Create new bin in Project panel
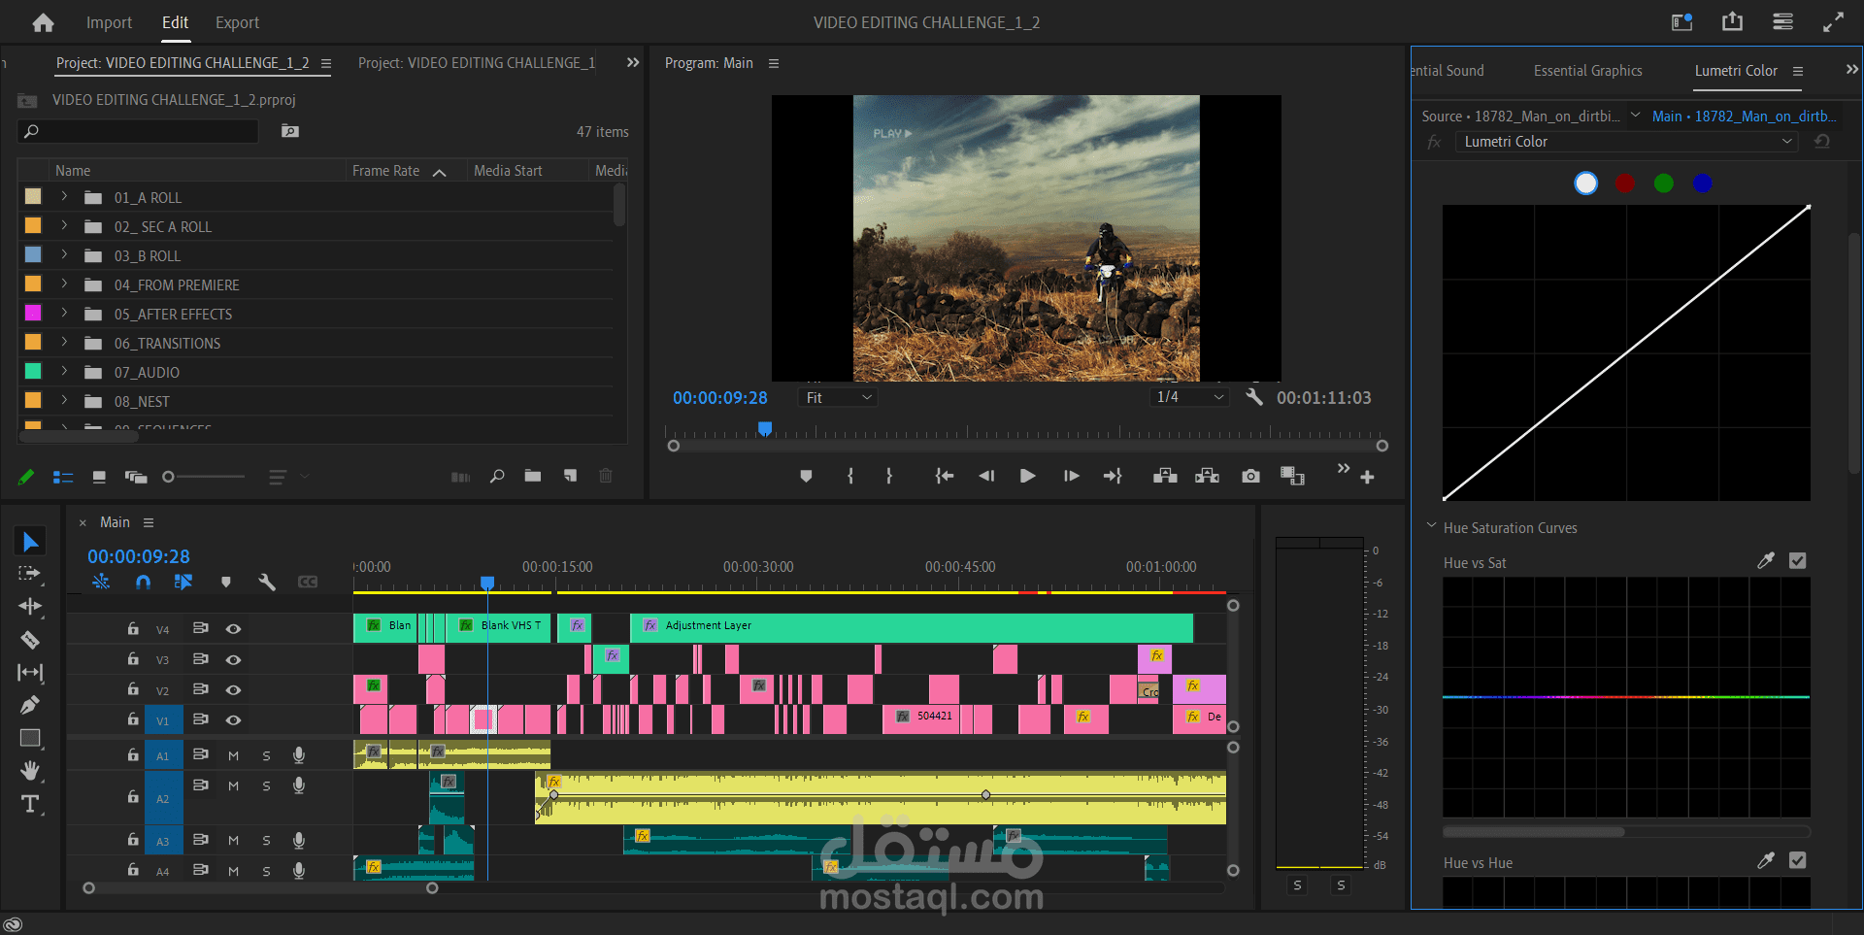This screenshot has height=935, width=1864. coord(533,476)
